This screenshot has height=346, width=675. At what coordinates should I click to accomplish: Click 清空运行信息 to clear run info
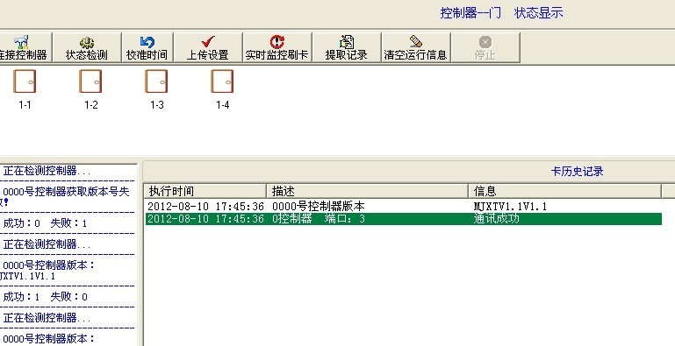(x=416, y=47)
